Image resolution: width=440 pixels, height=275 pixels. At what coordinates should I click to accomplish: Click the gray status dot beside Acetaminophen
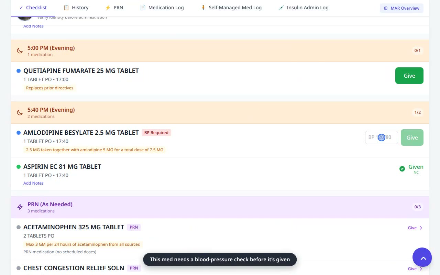pyautogui.click(x=19, y=227)
